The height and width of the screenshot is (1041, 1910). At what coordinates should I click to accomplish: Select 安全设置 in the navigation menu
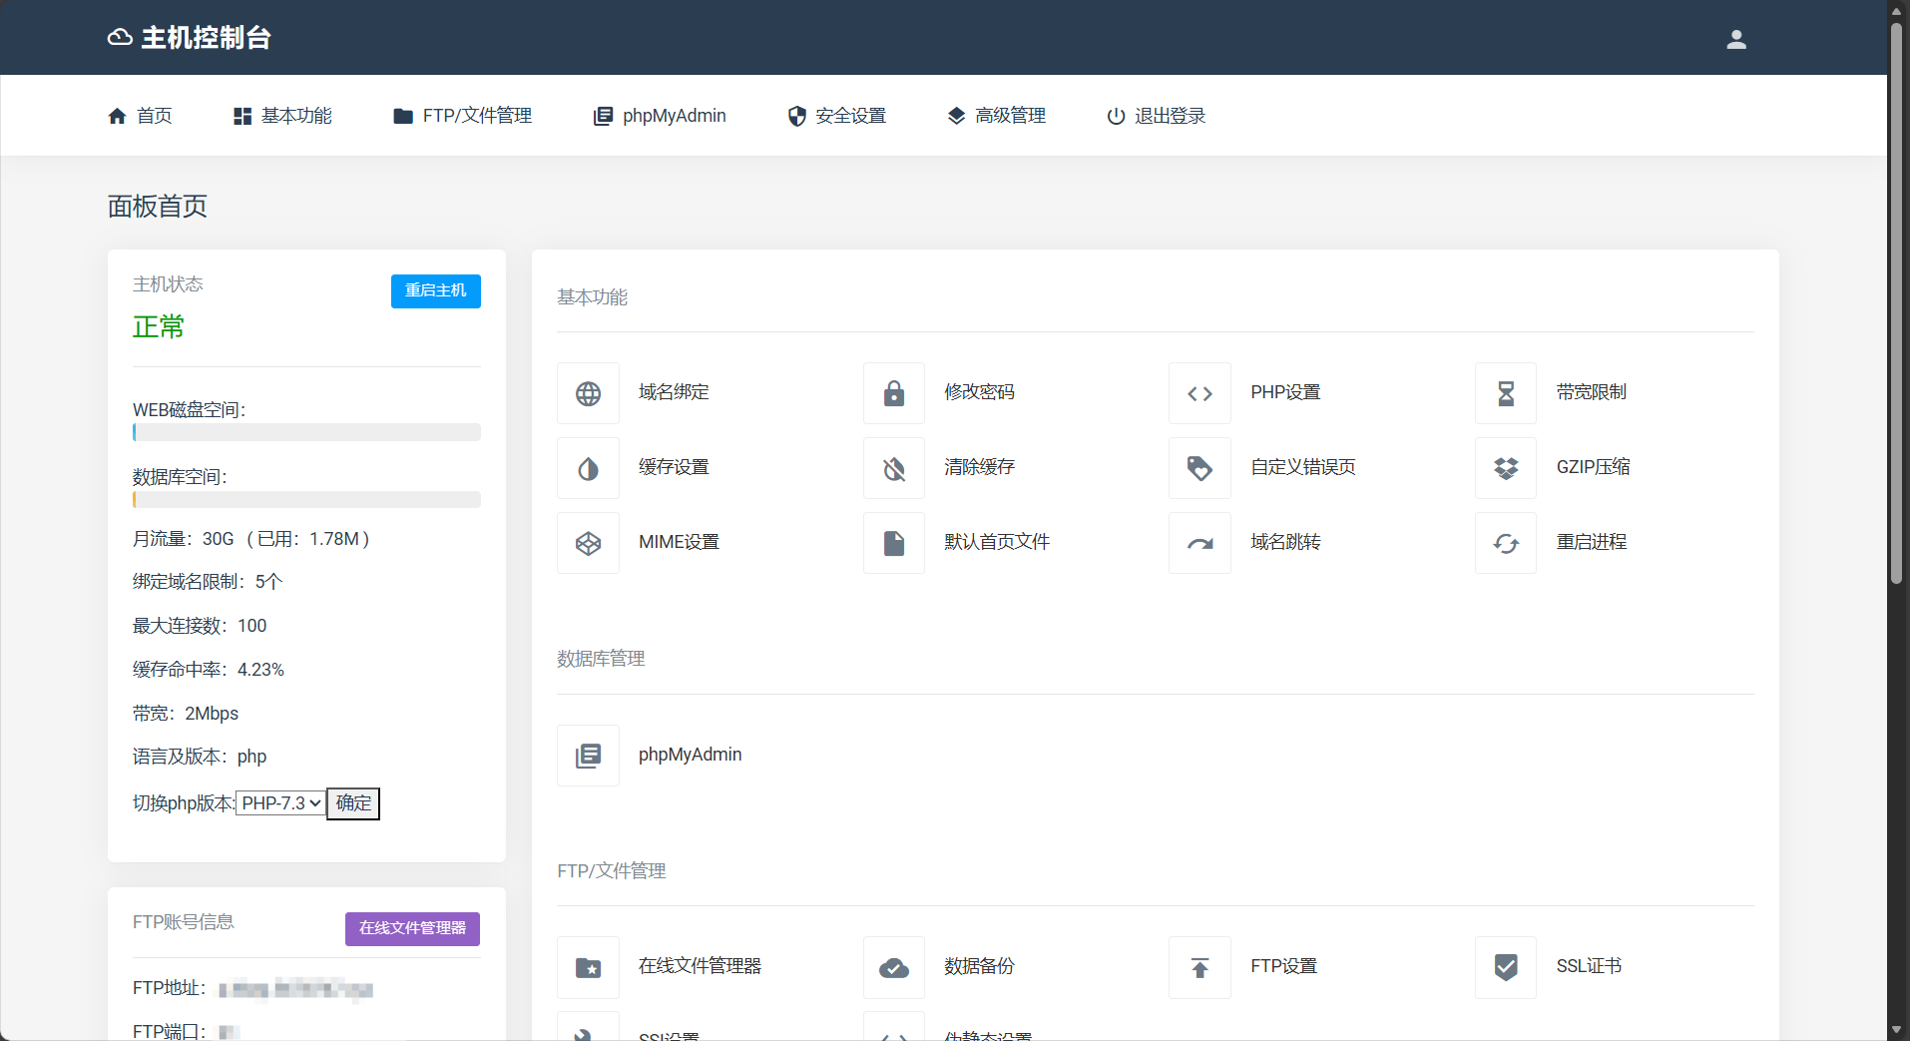click(x=836, y=116)
